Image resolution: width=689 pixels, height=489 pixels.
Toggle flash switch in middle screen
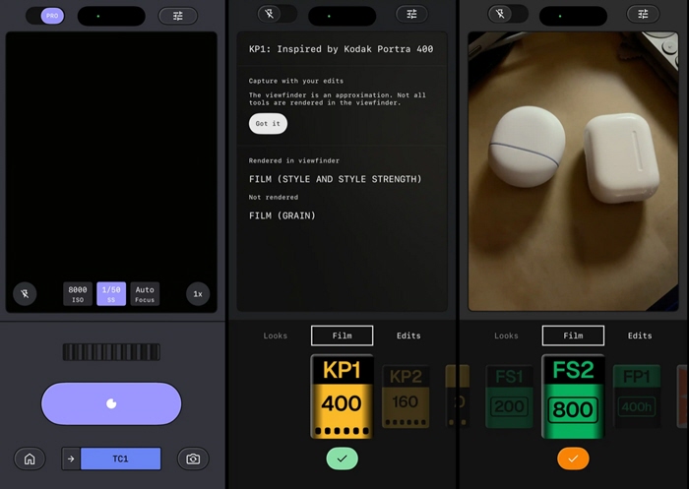277,14
